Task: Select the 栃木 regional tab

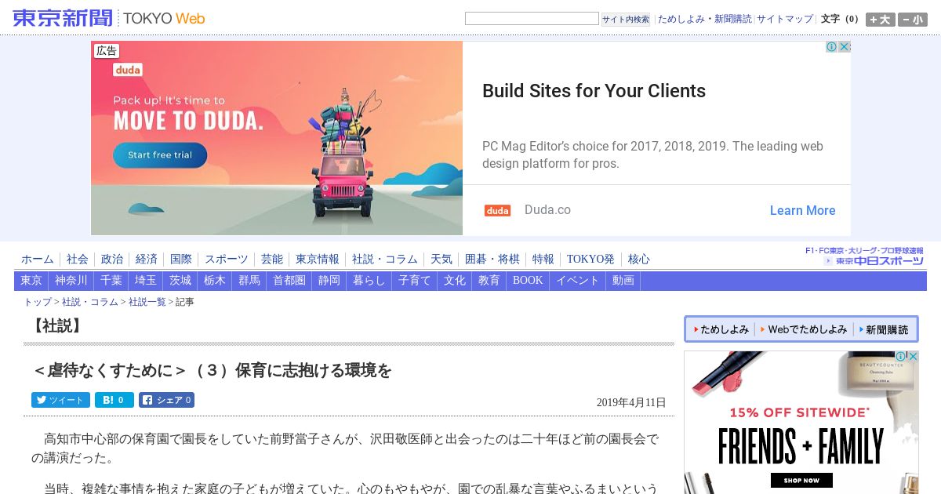Action: [215, 281]
